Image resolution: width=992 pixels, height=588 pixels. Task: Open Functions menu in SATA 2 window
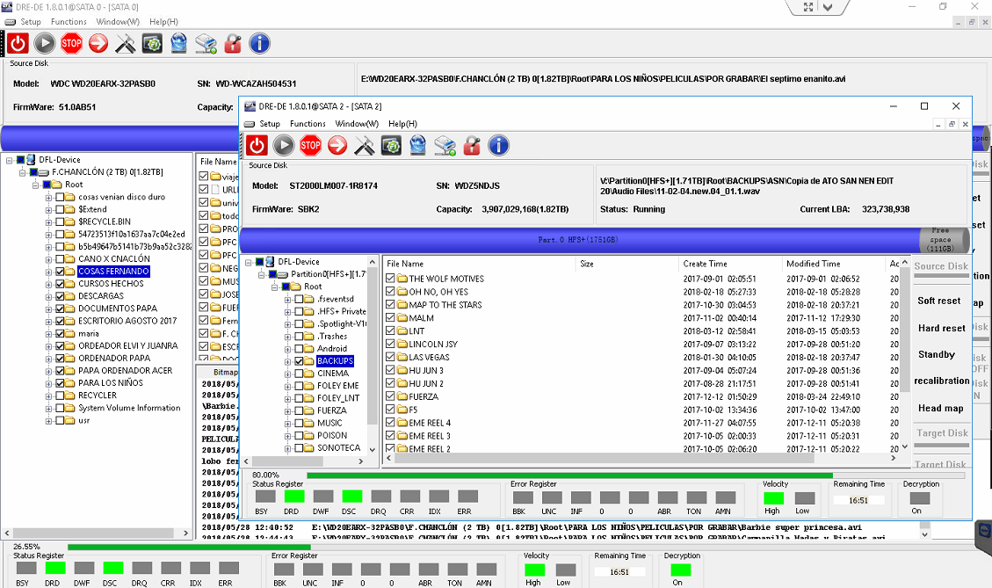[x=308, y=124]
